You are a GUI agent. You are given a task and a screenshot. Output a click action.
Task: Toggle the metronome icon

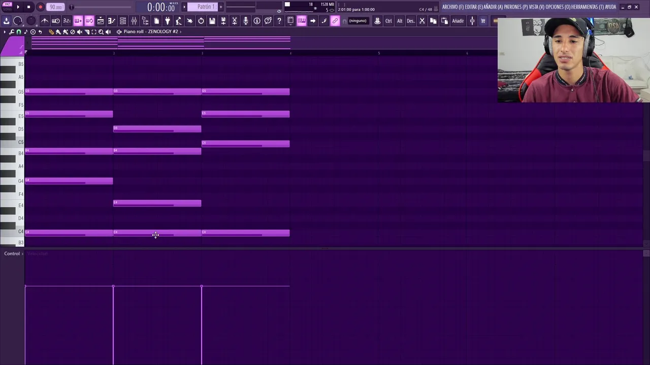[x=45, y=21]
